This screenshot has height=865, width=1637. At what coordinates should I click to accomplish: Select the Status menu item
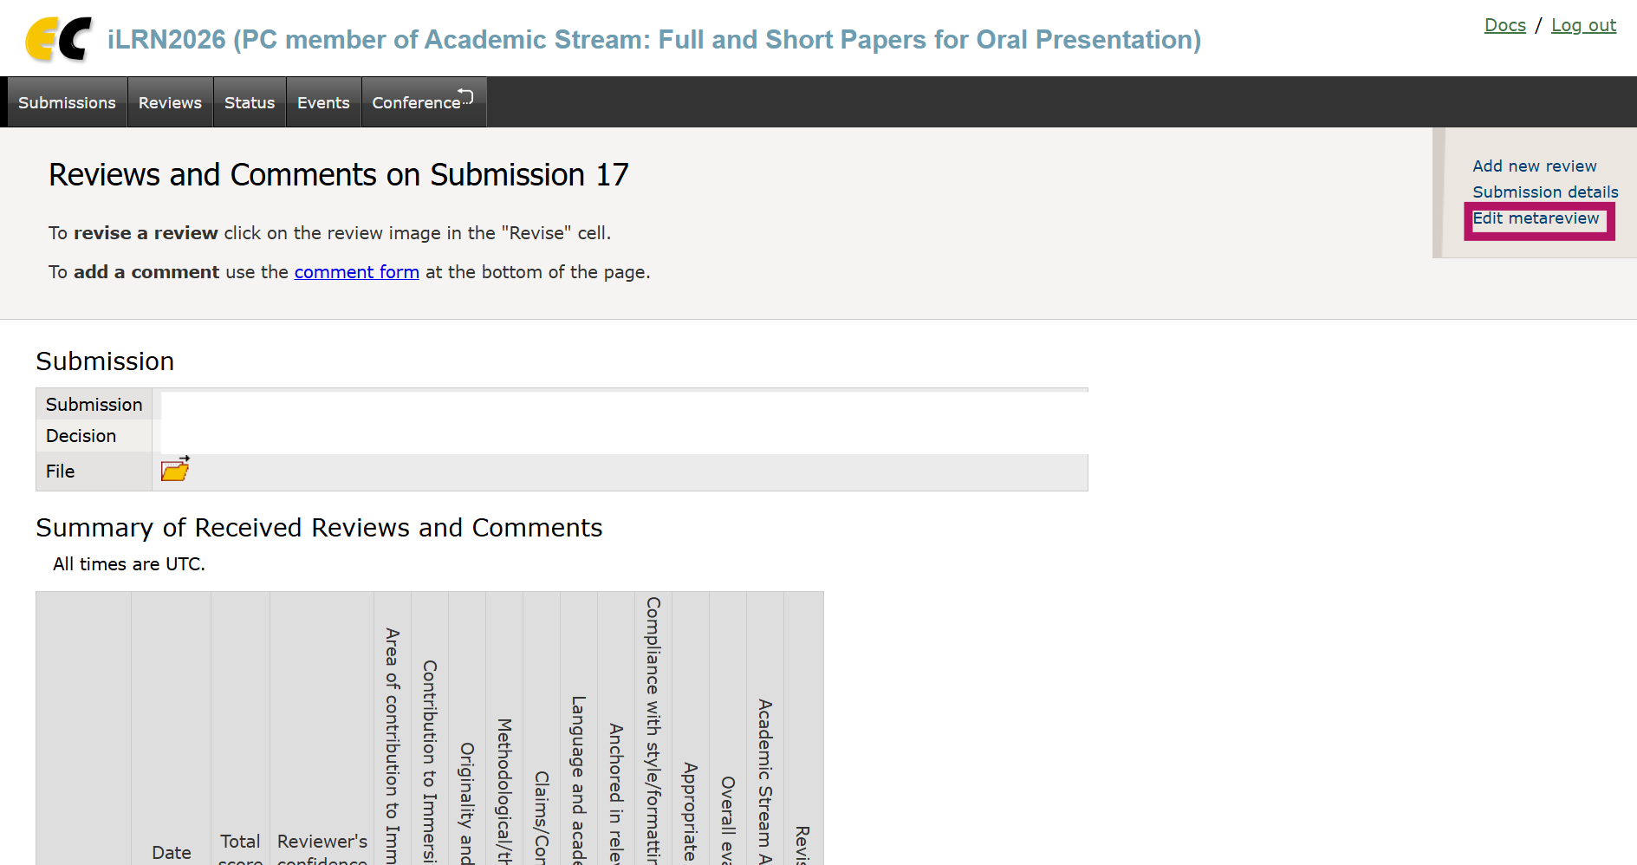250,102
